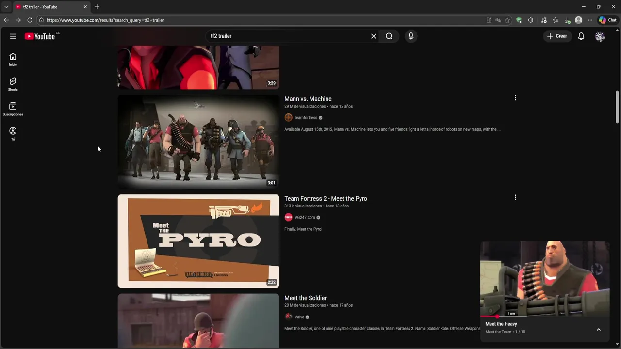This screenshot has height=349, width=621.
Task: Click the Valve channel avatar
Action: [x=289, y=317]
